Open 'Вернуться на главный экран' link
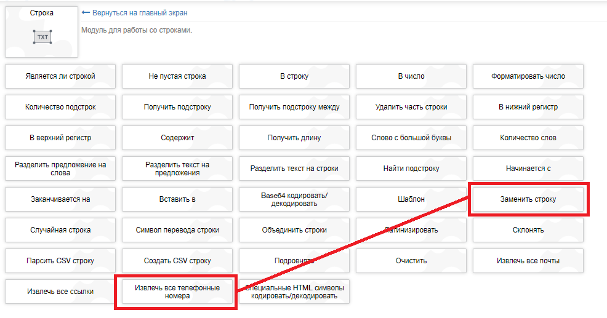Screen dimensions: 607x318 click(140, 12)
